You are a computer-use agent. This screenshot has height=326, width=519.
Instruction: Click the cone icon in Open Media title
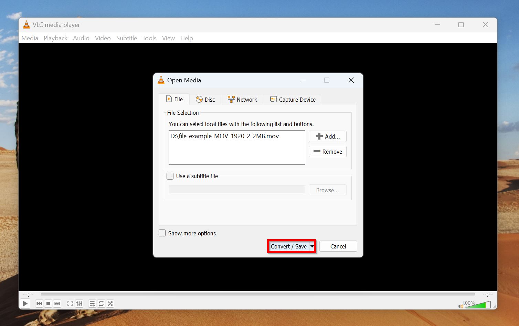161,80
